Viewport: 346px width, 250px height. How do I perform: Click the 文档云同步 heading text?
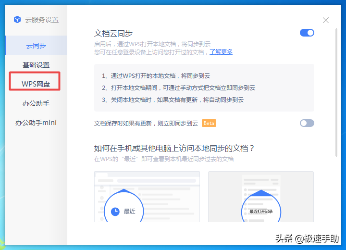(113, 34)
